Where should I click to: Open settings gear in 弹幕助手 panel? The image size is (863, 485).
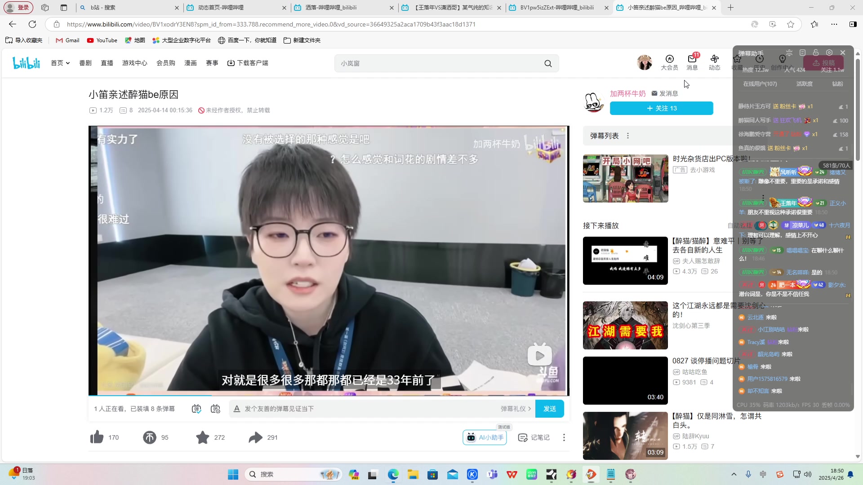pos(829,53)
